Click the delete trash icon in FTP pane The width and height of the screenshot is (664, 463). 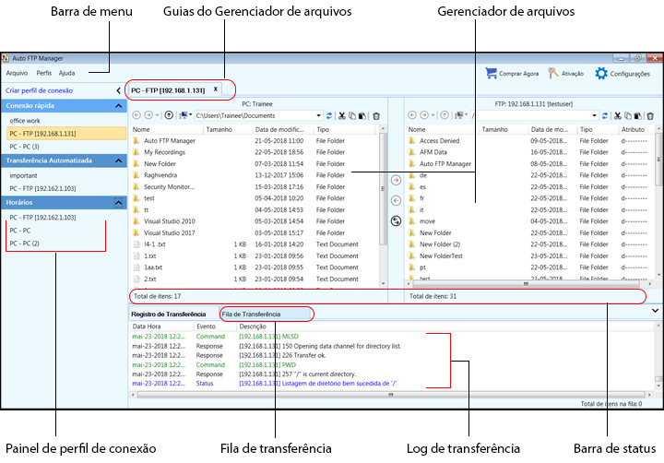coord(651,116)
